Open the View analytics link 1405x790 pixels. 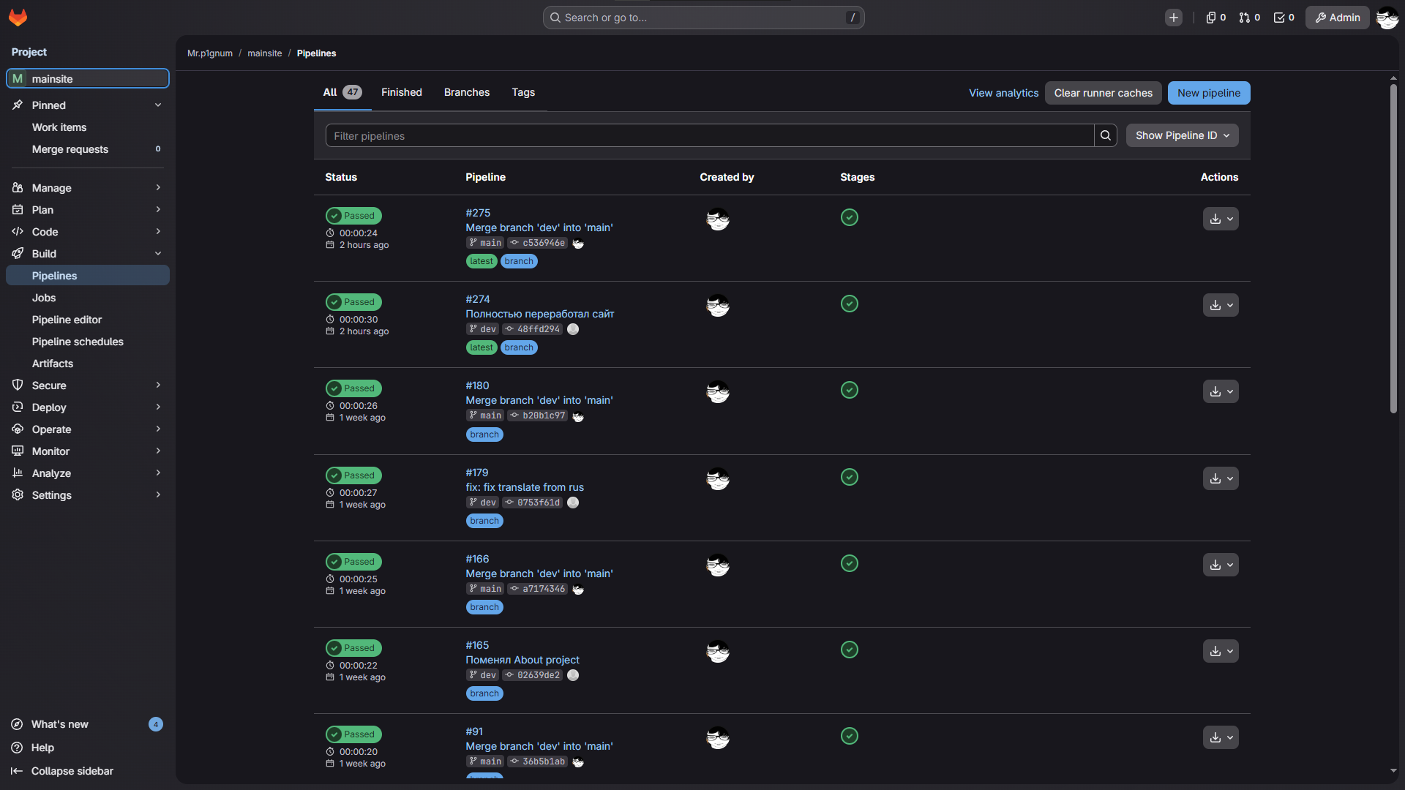click(x=1003, y=93)
